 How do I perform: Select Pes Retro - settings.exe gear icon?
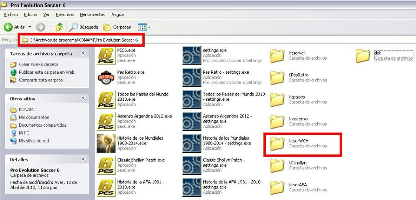[x=192, y=77]
